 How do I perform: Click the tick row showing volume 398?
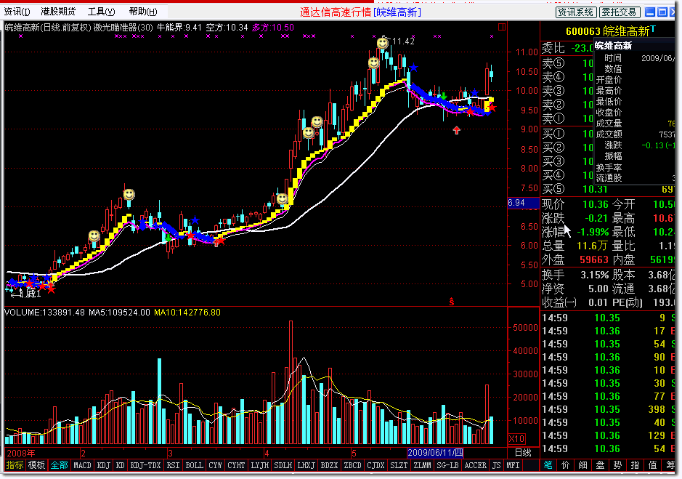608,409
